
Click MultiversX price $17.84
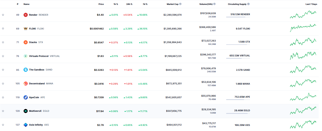(100, 111)
